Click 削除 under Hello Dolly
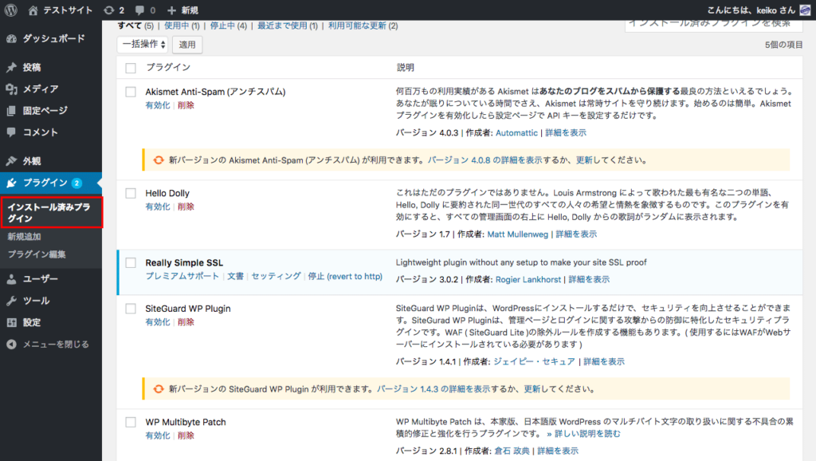The height and width of the screenshot is (461, 816). pos(186,207)
